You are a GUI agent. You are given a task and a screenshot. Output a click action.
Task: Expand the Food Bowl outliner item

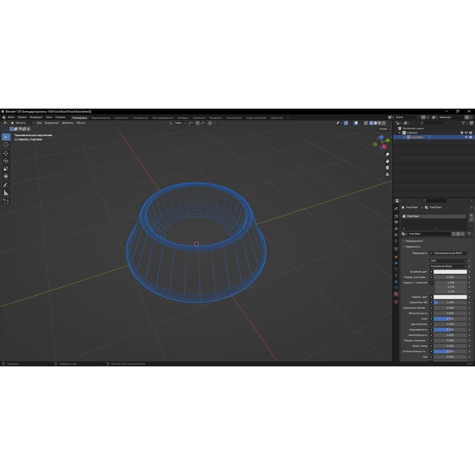[x=404, y=137]
